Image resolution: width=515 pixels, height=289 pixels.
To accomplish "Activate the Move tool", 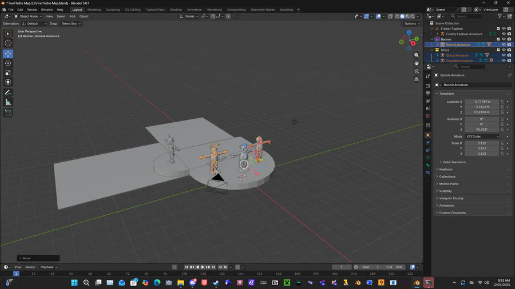I will (x=8, y=54).
